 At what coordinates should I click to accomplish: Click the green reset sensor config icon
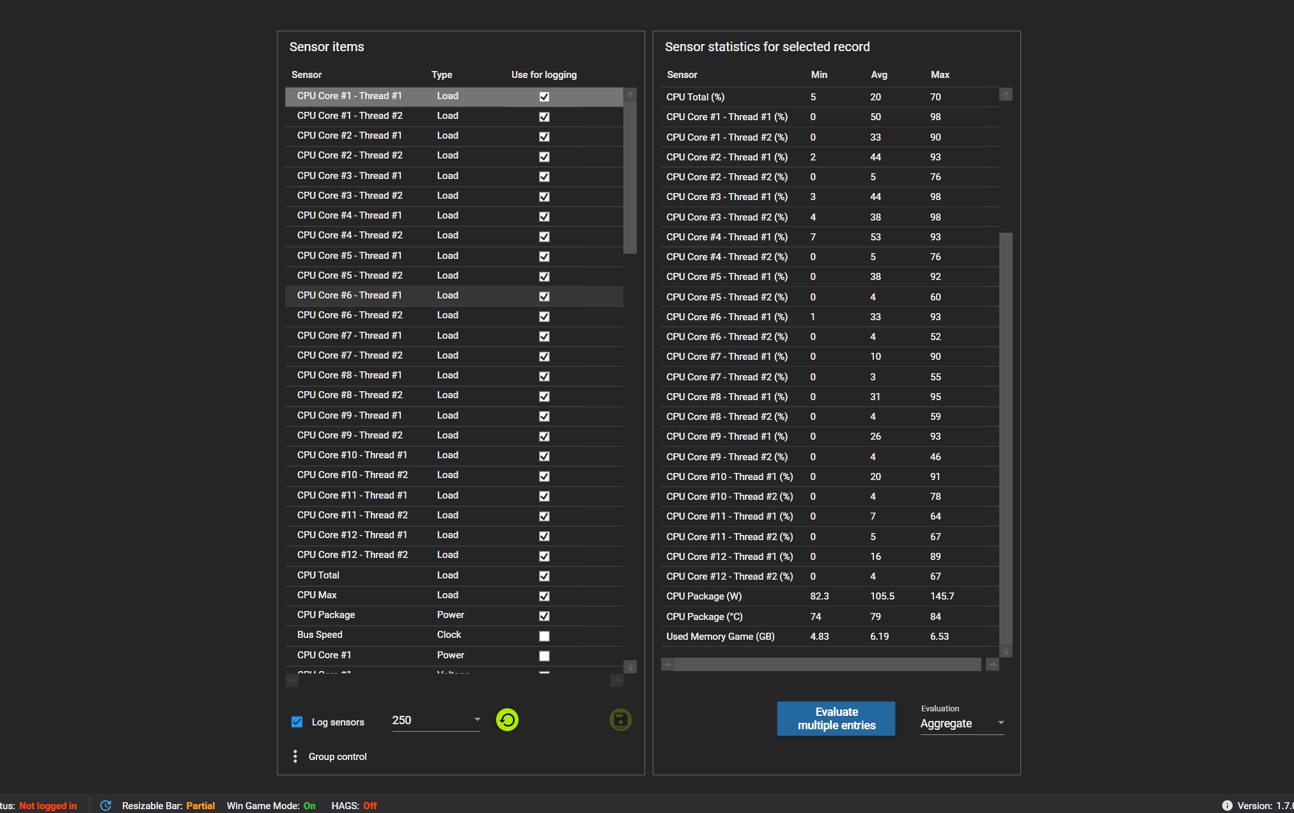tap(507, 720)
